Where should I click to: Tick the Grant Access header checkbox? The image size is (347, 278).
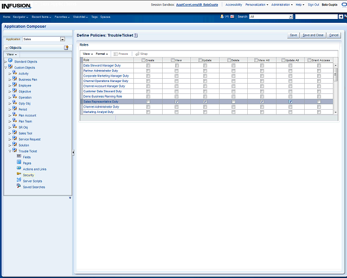coord(309,60)
